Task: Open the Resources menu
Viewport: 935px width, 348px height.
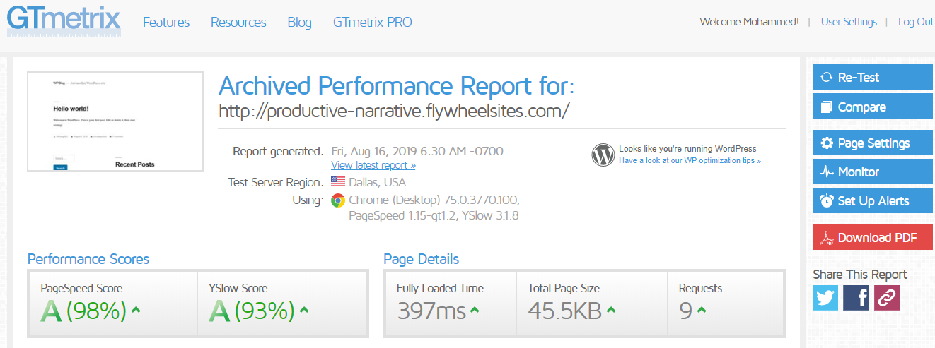Action: click(x=238, y=23)
